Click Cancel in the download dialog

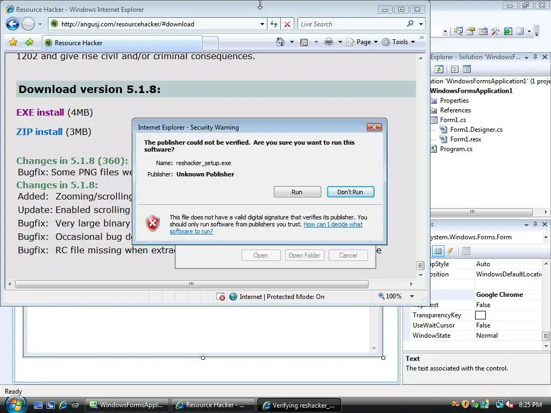348,255
